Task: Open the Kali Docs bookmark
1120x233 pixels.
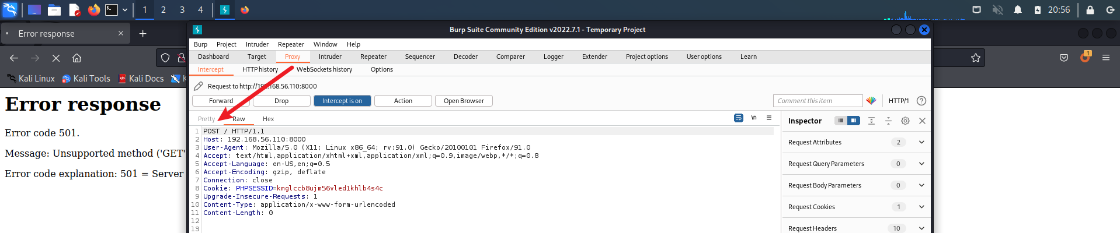Action: point(141,79)
